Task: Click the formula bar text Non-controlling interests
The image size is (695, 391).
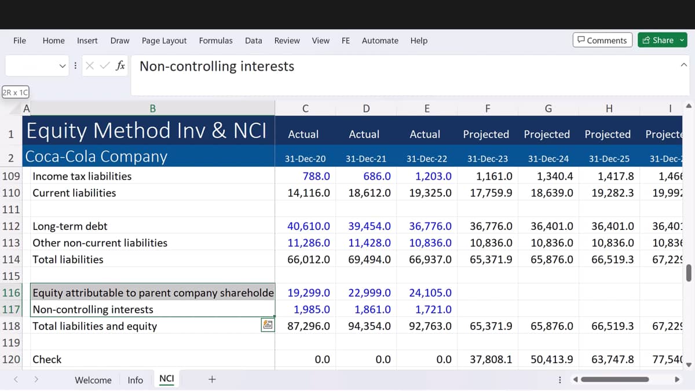Action: (x=217, y=66)
